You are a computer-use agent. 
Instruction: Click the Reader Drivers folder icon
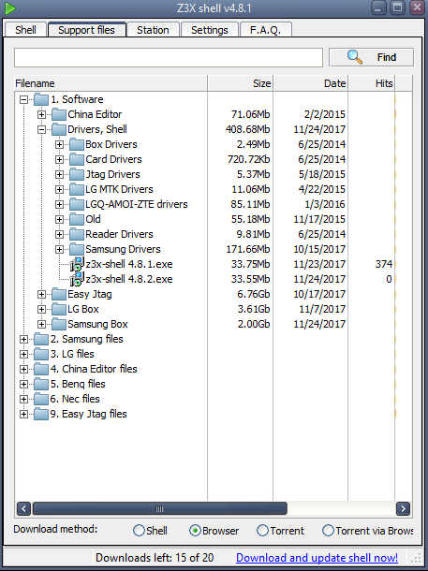(x=76, y=234)
